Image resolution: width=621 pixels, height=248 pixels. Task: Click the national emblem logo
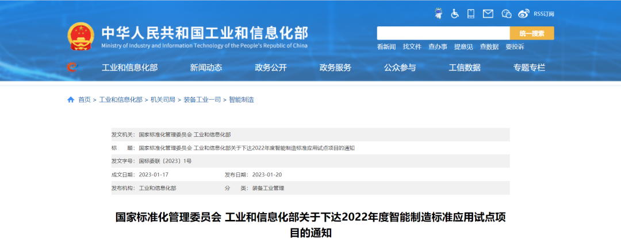[x=81, y=36]
